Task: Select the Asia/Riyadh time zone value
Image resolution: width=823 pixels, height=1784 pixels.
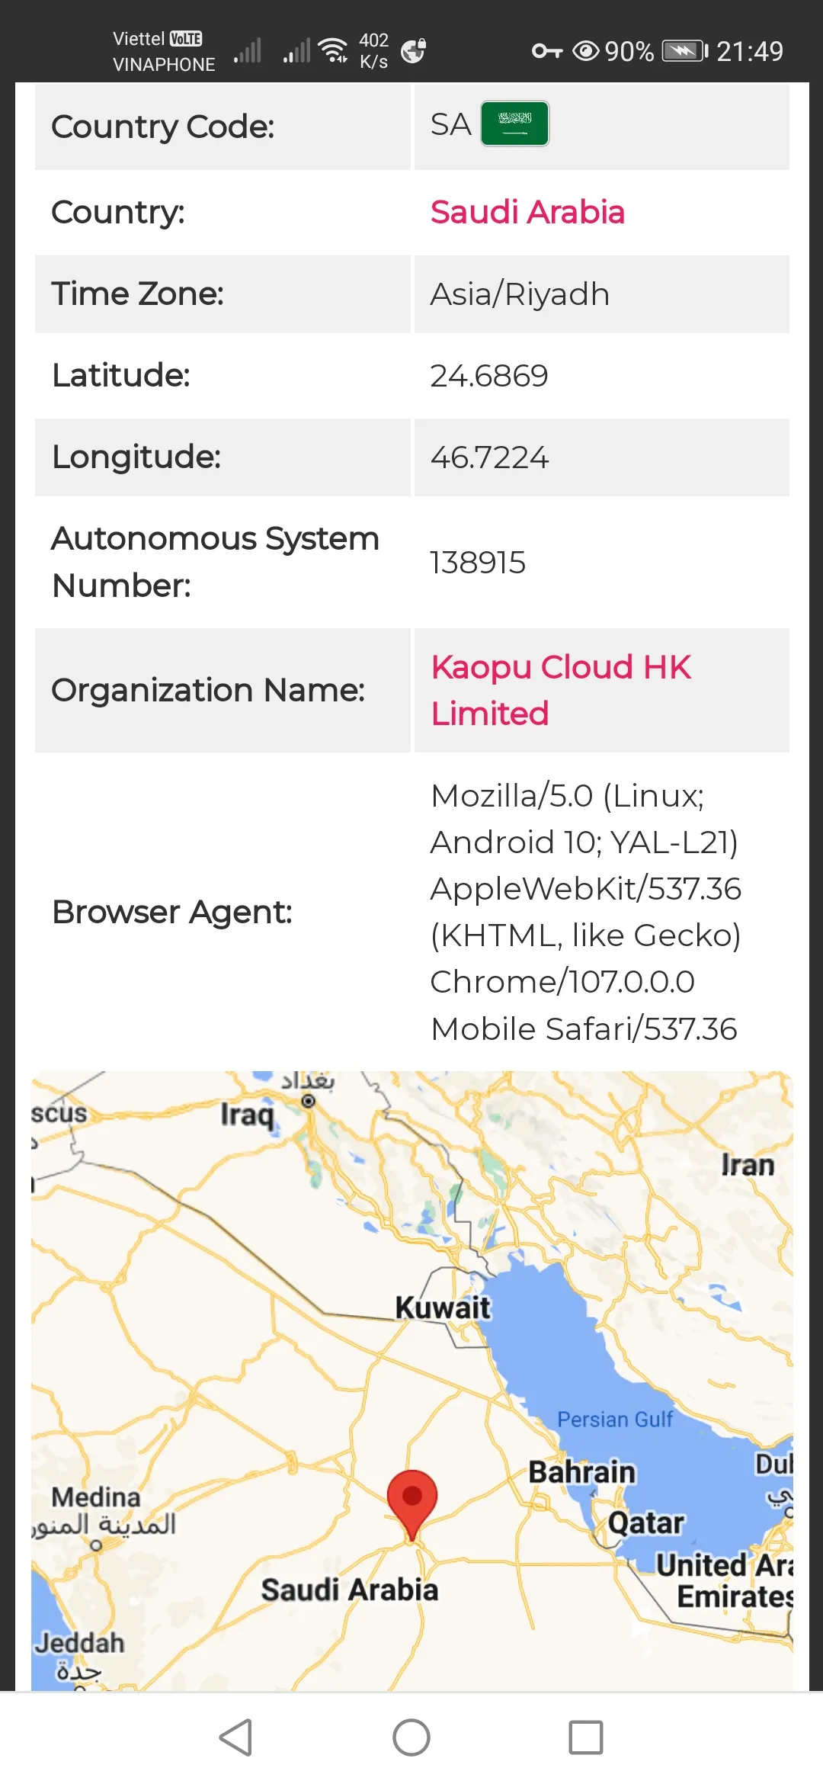Action: pyautogui.click(x=520, y=294)
